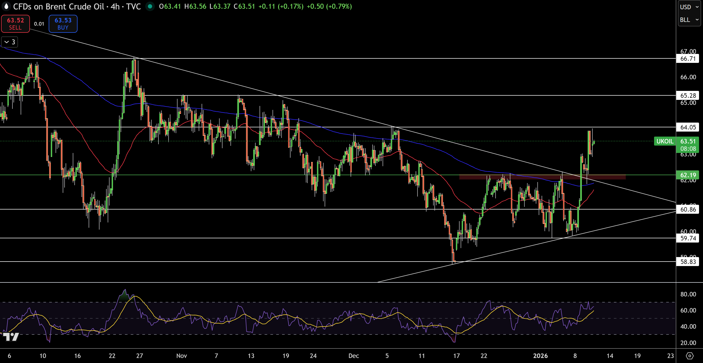This screenshot has height=363, width=703.
Task: Select the 66.71 horizontal line price label
Action: pos(688,59)
